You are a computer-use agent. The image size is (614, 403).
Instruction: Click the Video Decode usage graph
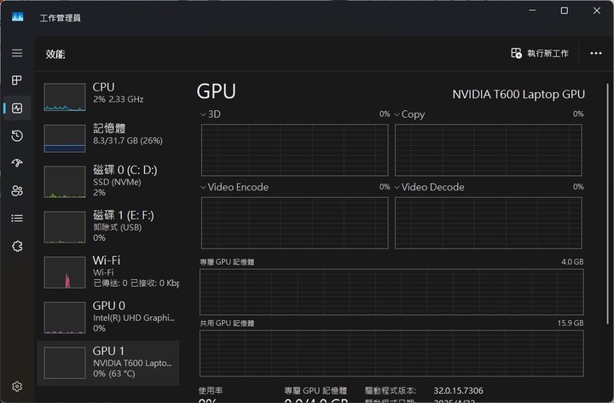[x=489, y=223]
